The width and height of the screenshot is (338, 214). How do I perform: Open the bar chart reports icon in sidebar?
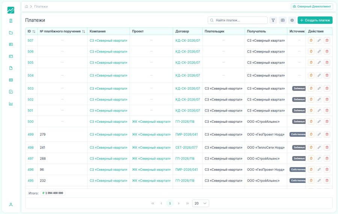point(11,104)
